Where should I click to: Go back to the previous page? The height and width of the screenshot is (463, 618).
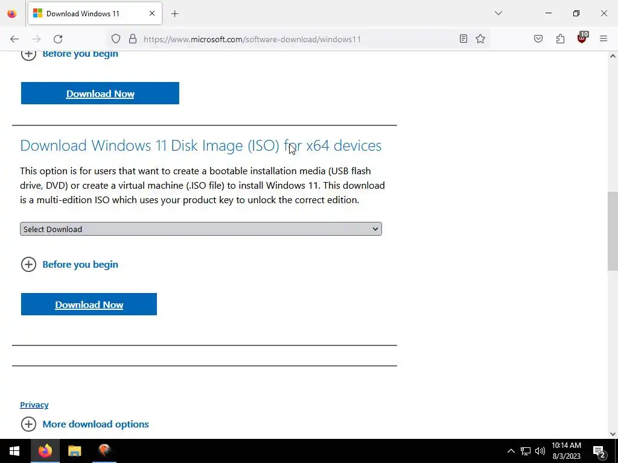pos(14,39)
